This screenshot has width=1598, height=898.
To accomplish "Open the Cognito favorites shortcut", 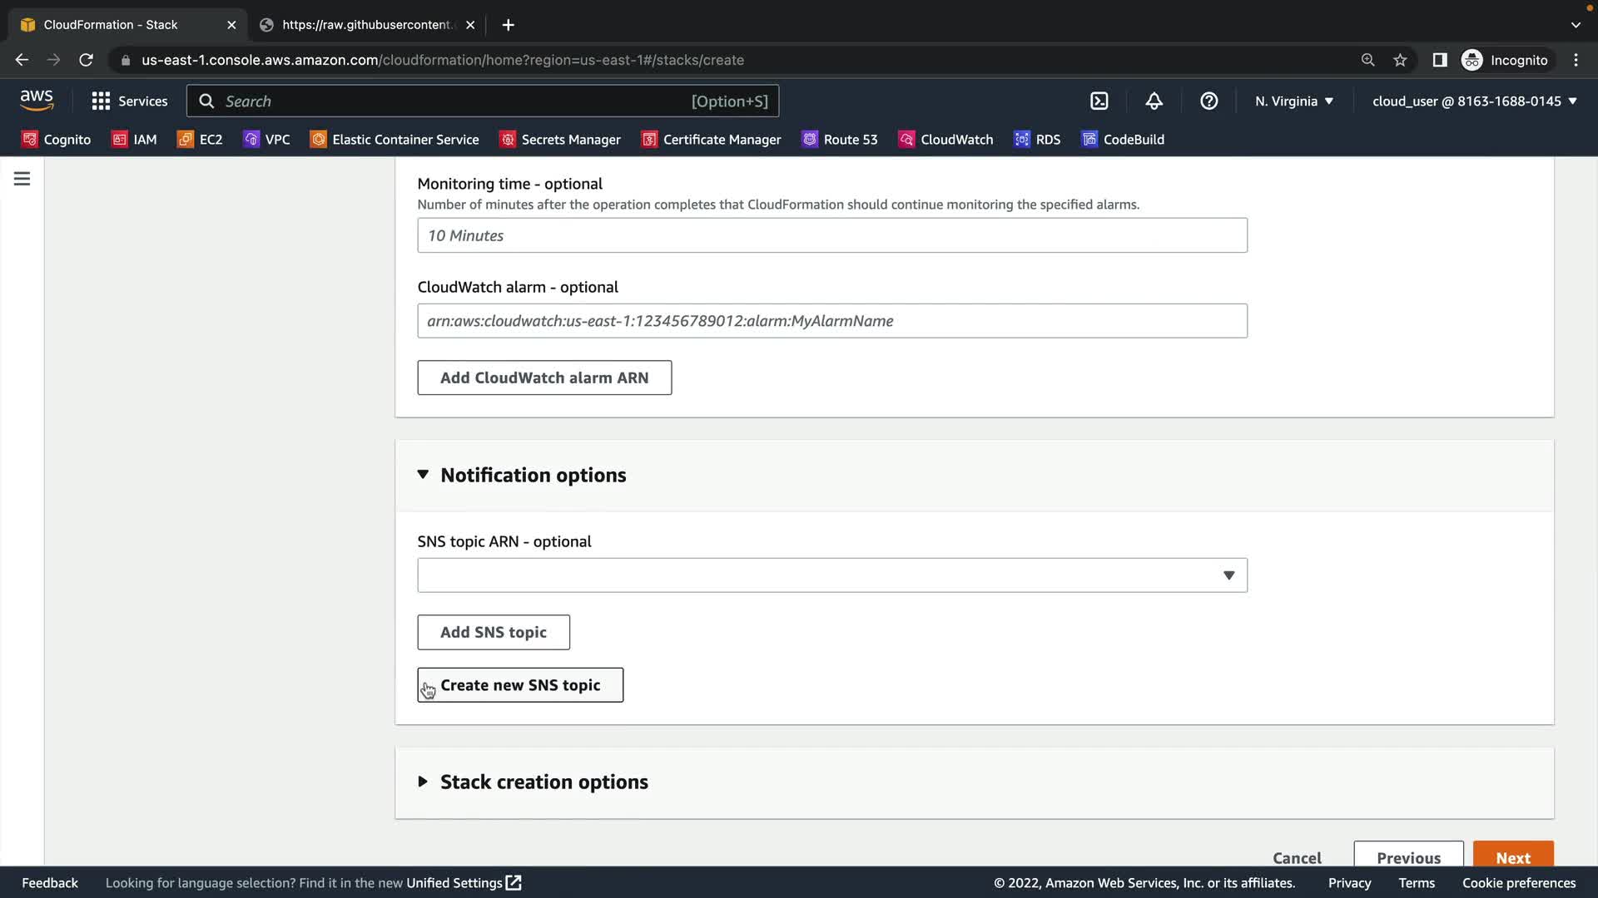I will 57,140.
